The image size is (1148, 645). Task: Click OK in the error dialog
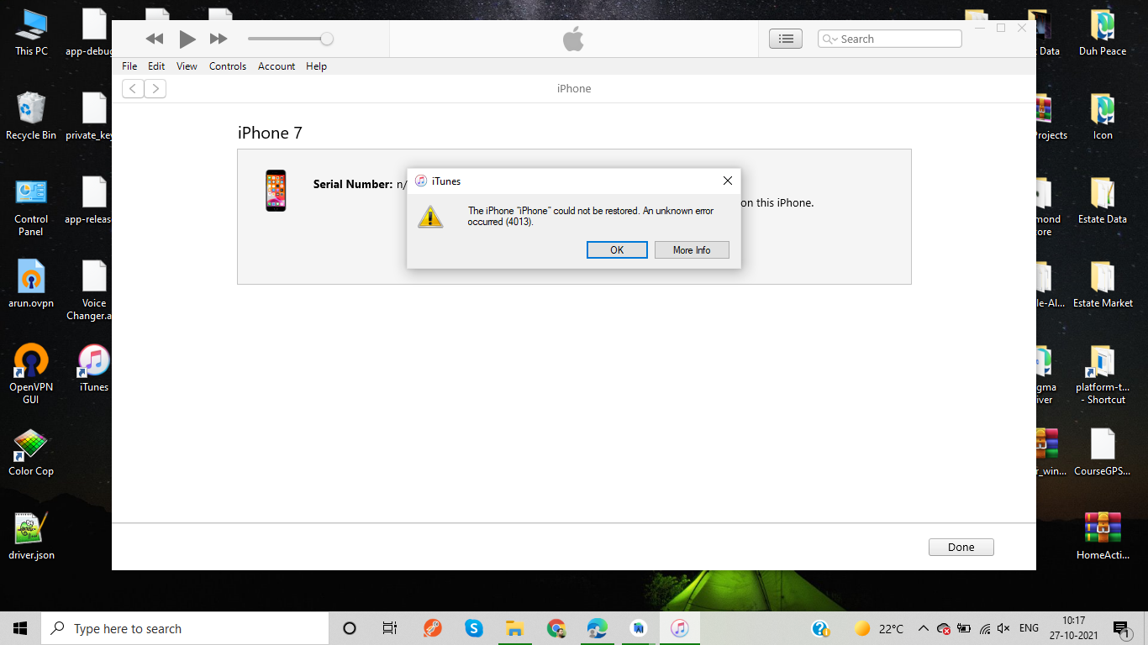[617, 250]
